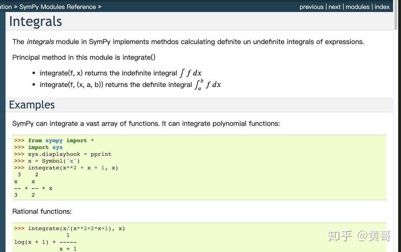This screenshot has height=252, width=401.
Task: Click the 'previous' navigation link
Action: pos(311,7)
